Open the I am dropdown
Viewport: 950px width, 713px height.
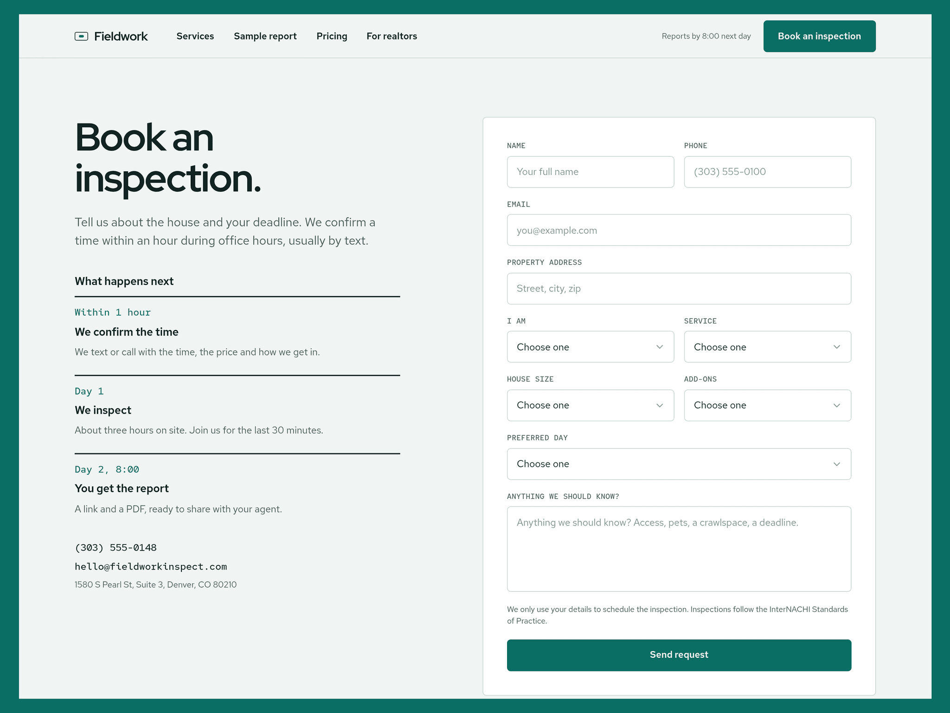(590, 347)
